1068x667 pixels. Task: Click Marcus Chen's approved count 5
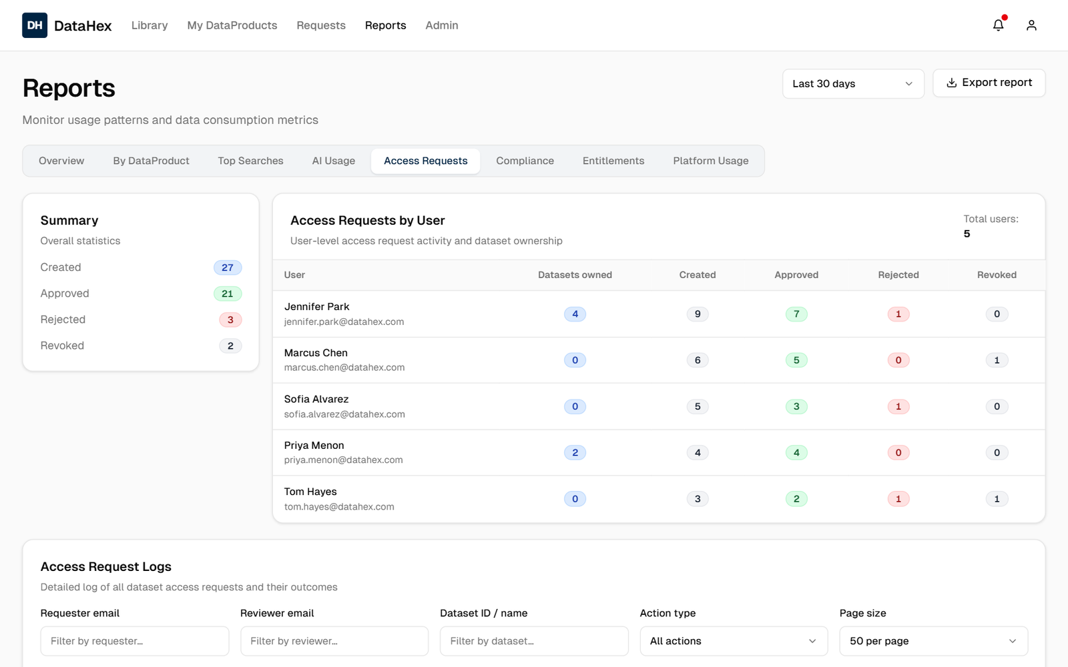tap(796, 360)
